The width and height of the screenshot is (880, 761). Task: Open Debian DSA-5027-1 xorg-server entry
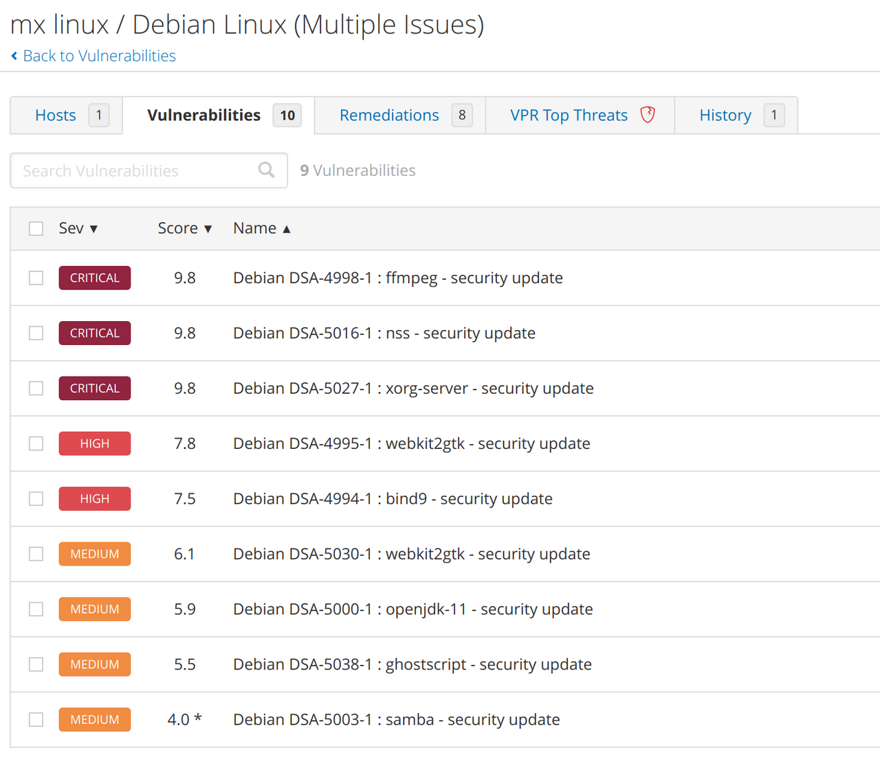pyautogui.click(x=412, y=388)
